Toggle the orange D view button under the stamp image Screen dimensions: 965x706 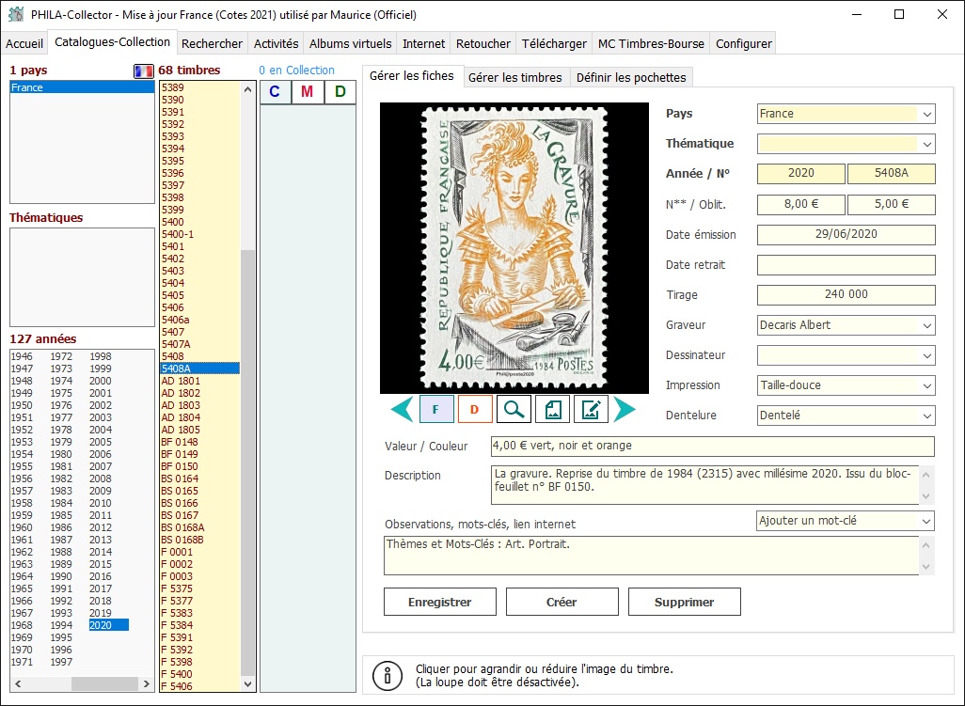(x=474, y=410)
